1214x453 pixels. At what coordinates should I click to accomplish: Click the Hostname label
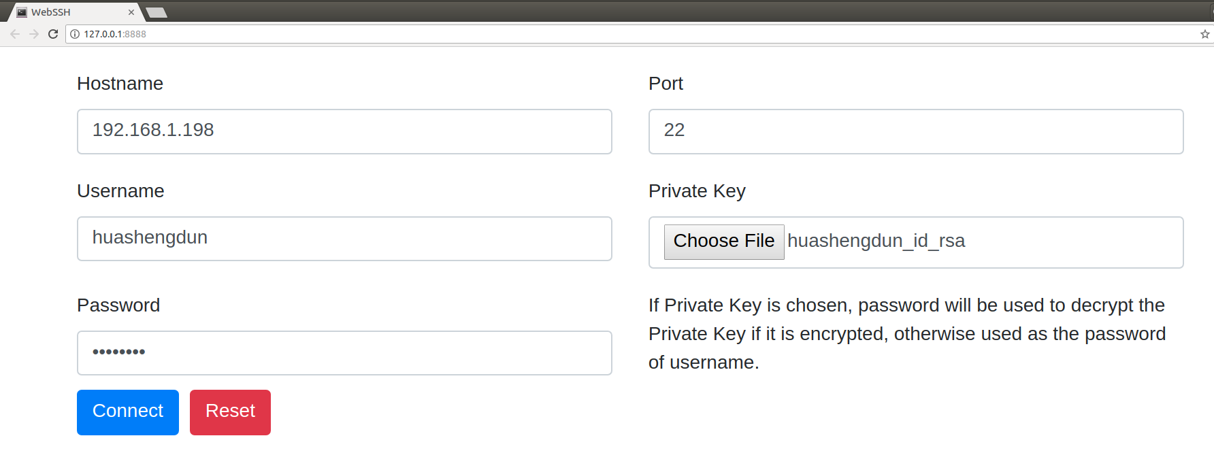click(120, 84)
